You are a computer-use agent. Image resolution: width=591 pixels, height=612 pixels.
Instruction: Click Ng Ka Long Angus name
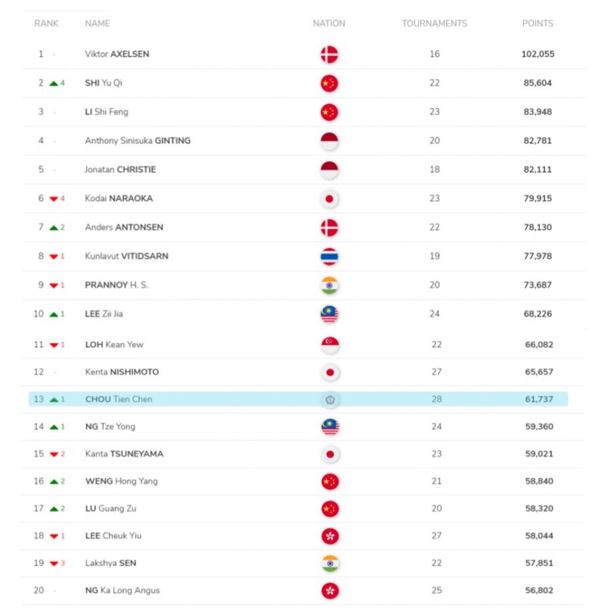(122, 590)
